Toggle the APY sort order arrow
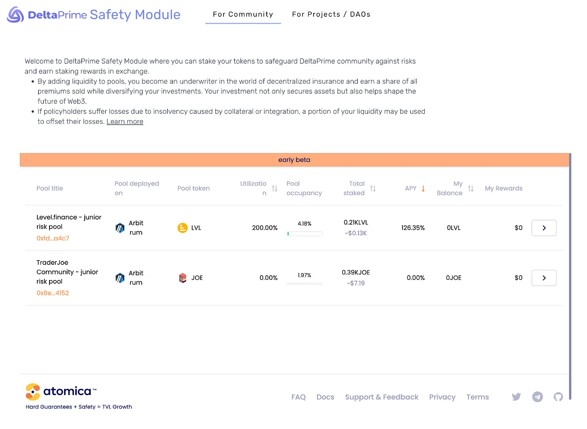The width and height of the screenshot is (587, 429). point(423,189)
